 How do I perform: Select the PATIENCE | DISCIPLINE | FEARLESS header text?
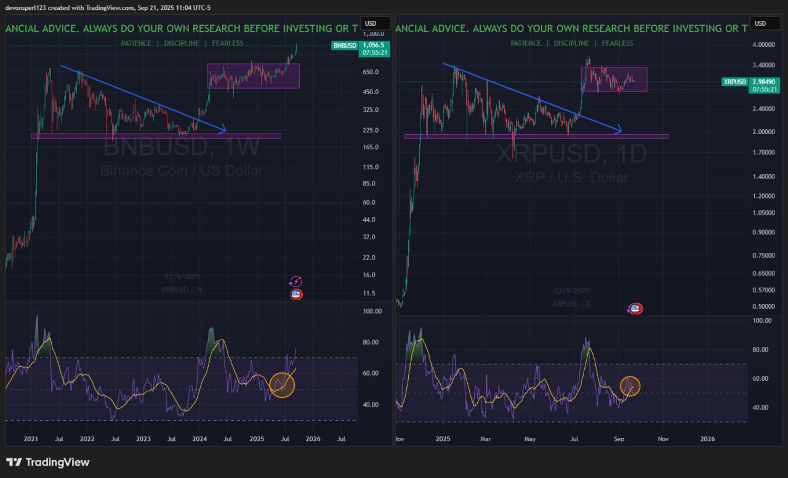pyautogui.click(x=183, y=43)
